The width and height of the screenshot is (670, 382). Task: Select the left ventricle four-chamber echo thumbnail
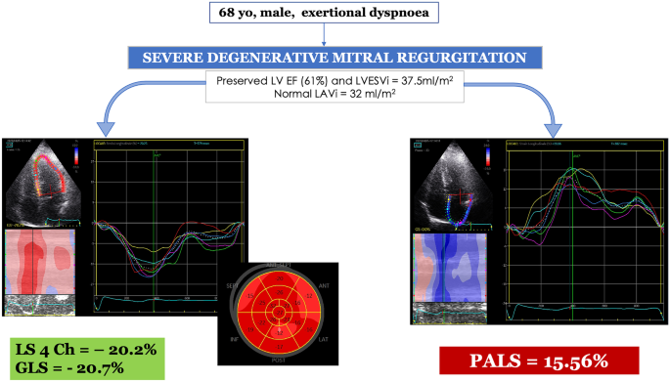43,183
